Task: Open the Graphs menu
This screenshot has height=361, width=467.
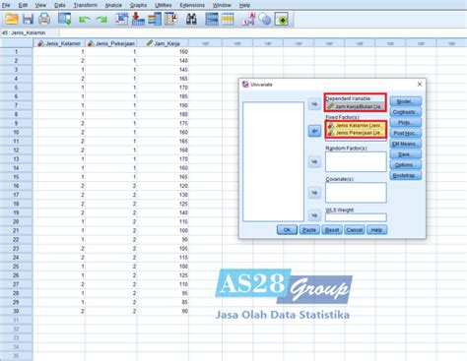Action: (138, 5)
